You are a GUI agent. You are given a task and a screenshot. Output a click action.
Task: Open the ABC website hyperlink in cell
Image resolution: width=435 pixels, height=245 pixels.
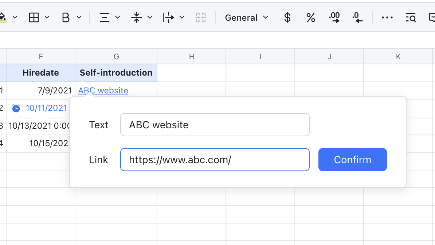103,90
